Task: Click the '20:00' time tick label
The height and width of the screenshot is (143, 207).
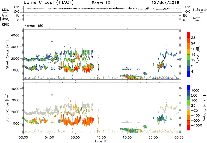Action: click(153, 138)
